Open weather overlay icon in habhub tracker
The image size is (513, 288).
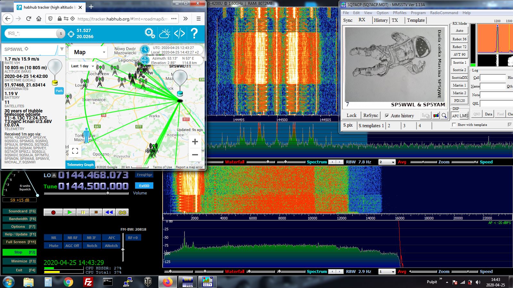(165, 33)
